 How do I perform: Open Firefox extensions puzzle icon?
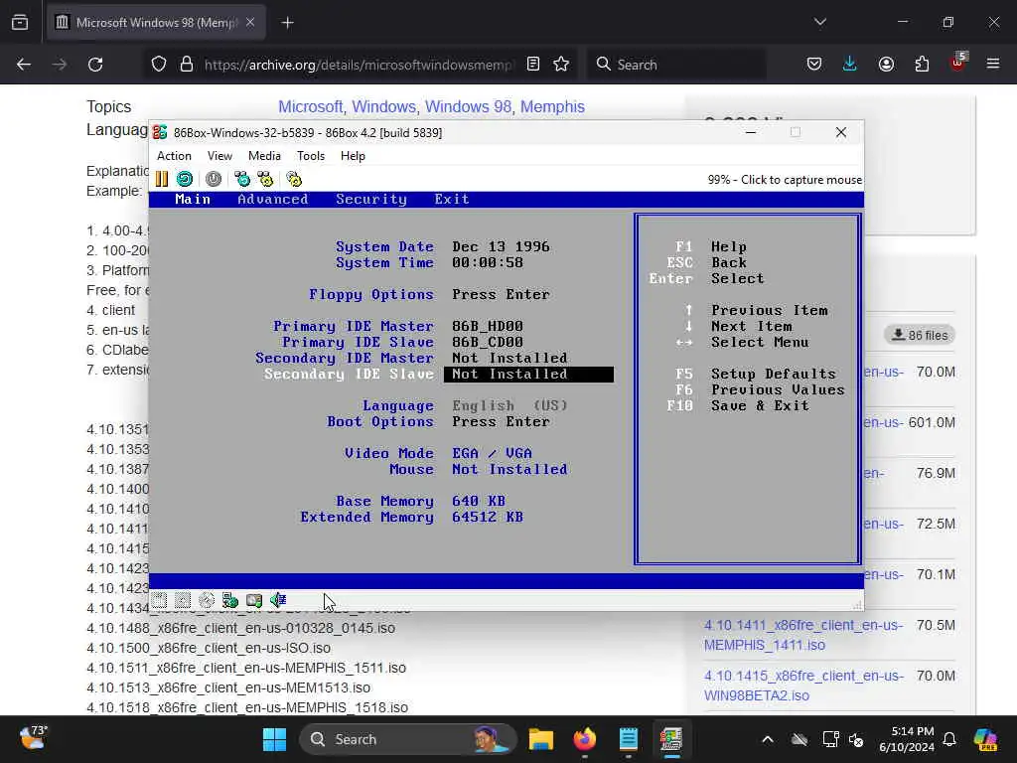922,65
